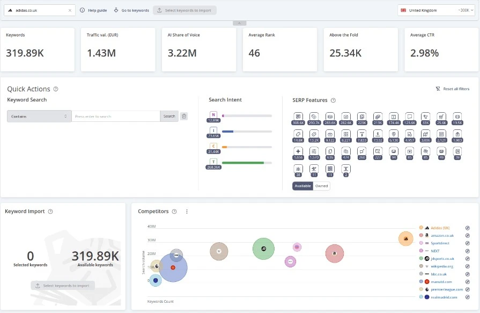This screenshot has width=480, height=313.
Task: Click the trash icon beside Search button
Action: coord(183,116)
